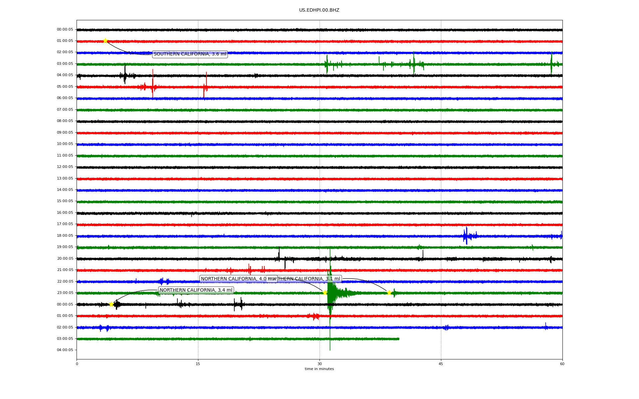Click the Southern California 3.6 ml event star
The height and width of the screenshot is (399, 639).
[105, 41]
